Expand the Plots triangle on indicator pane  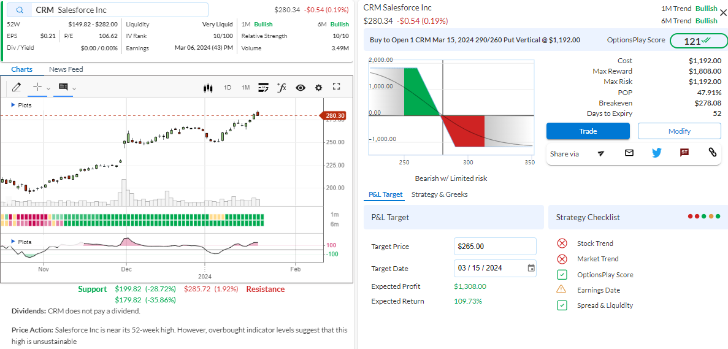point(13,242)
